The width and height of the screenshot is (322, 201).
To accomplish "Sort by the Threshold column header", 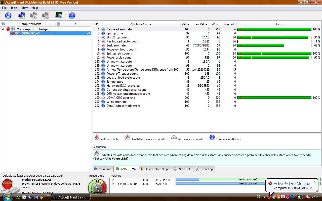I will 229,24.
